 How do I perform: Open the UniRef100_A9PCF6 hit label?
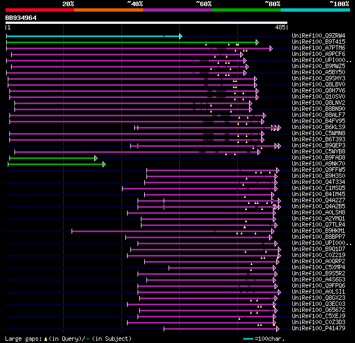318,54
